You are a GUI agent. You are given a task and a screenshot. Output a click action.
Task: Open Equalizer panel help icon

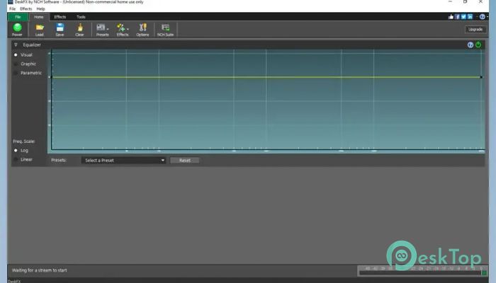coord(470,45)
